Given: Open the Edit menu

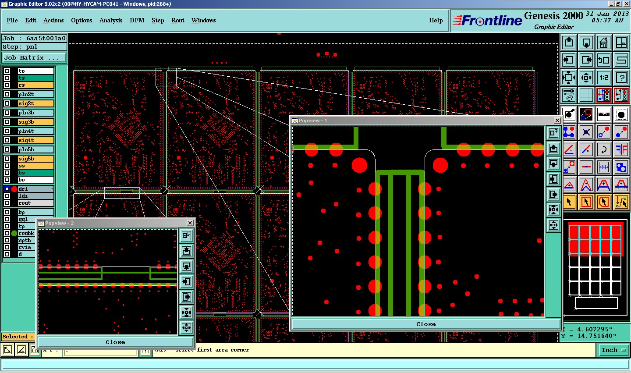Looking at the screenshot, I should [31, 20].
